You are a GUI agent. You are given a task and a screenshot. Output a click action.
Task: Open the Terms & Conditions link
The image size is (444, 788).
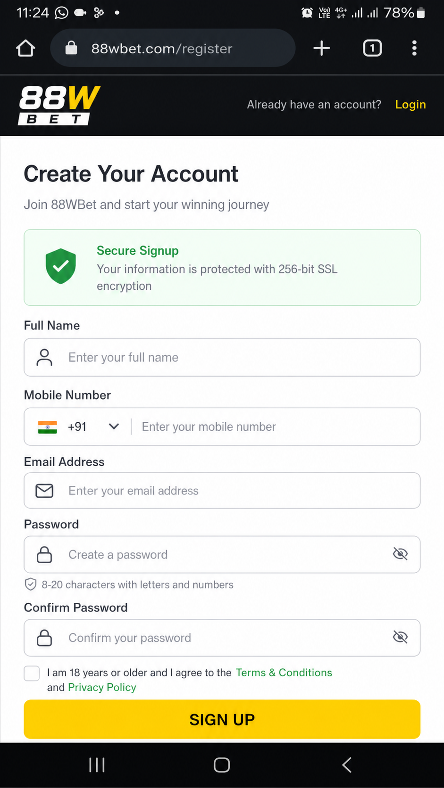tap(284, 673)
